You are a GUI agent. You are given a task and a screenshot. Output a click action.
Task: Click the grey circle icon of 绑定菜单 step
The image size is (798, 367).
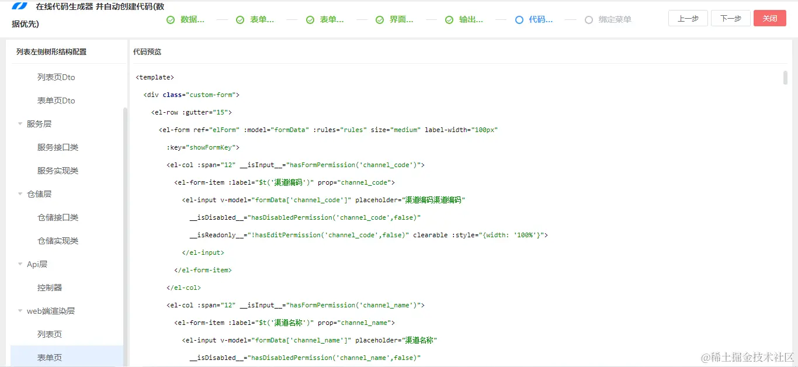[588, 20]
